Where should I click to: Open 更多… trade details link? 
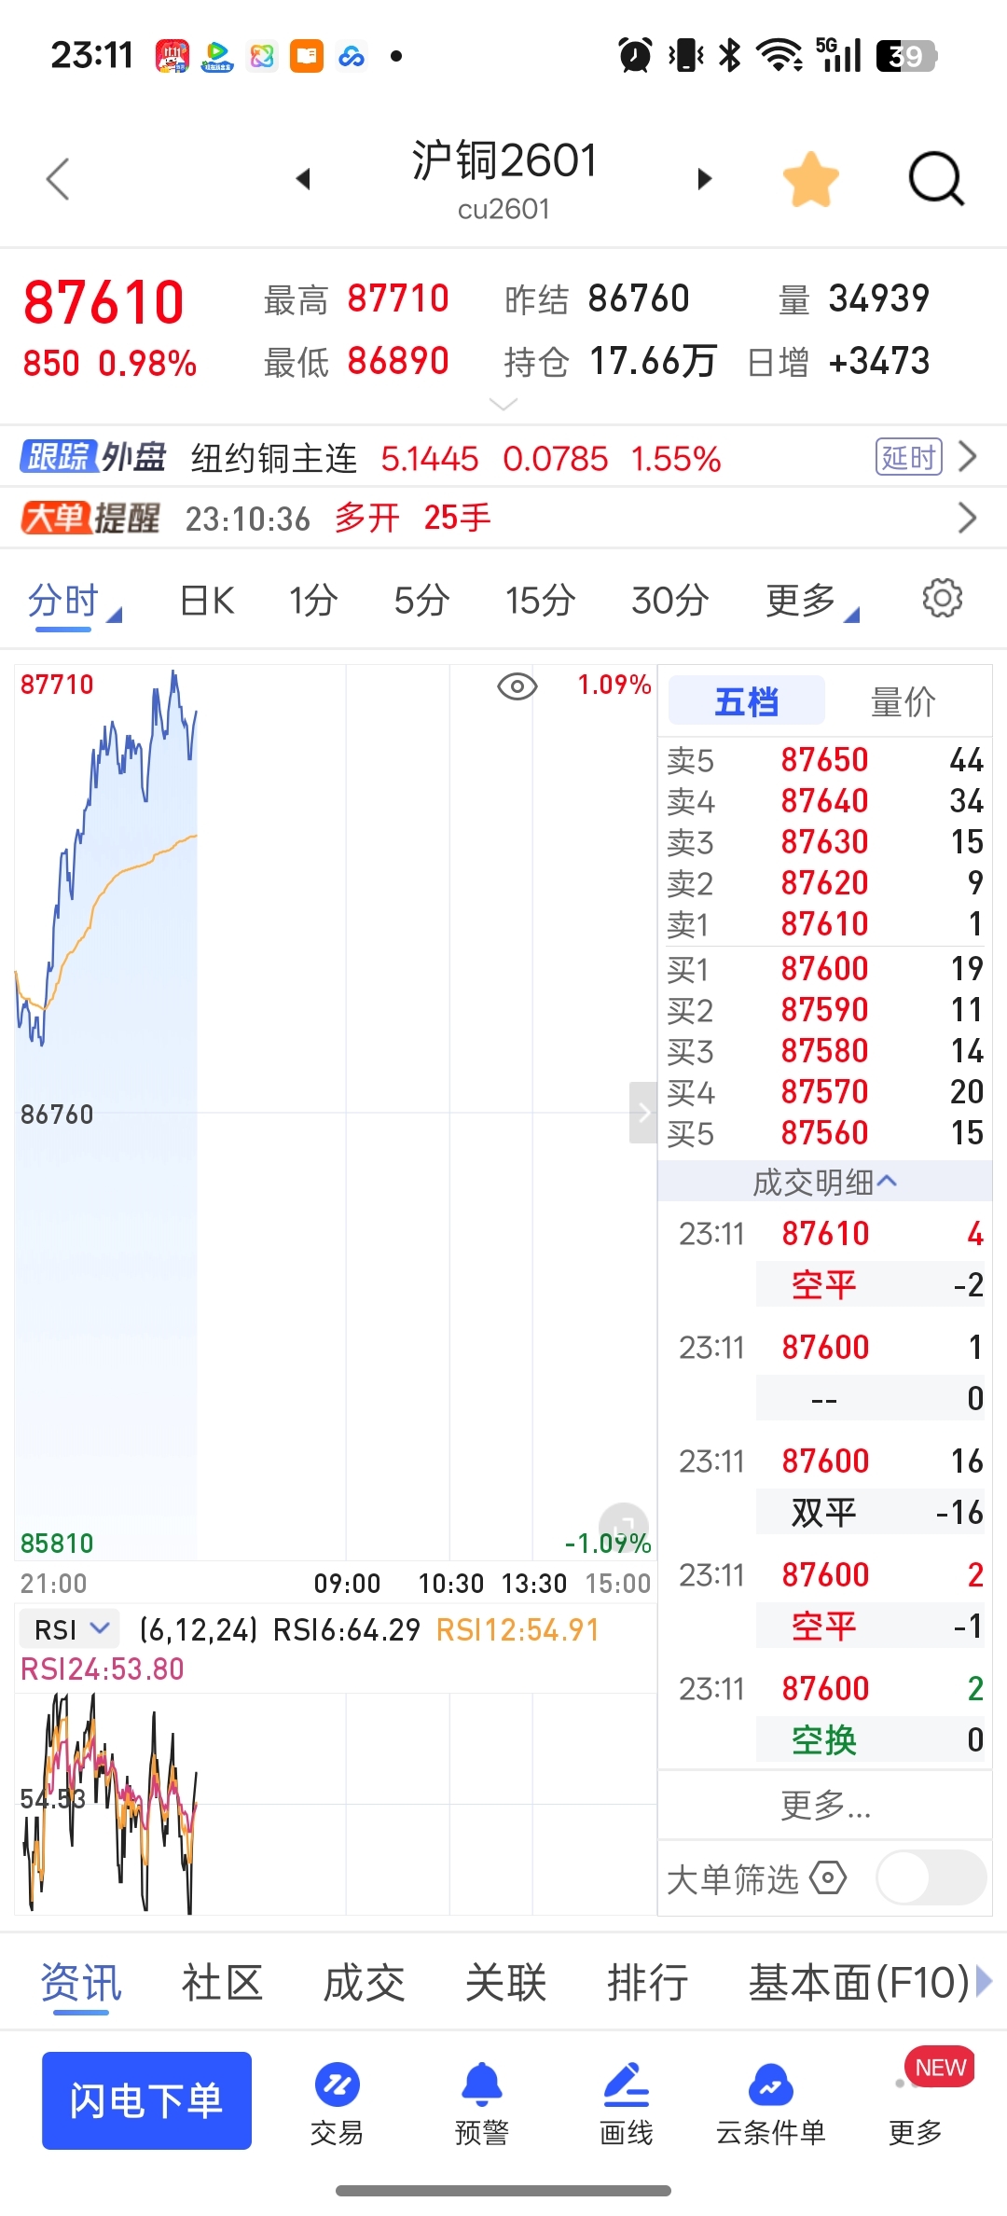(825, 1806)
